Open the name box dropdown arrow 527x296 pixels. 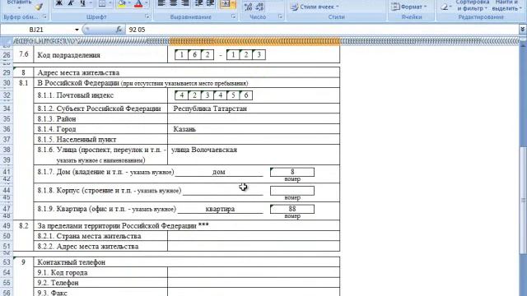[77, 30]
